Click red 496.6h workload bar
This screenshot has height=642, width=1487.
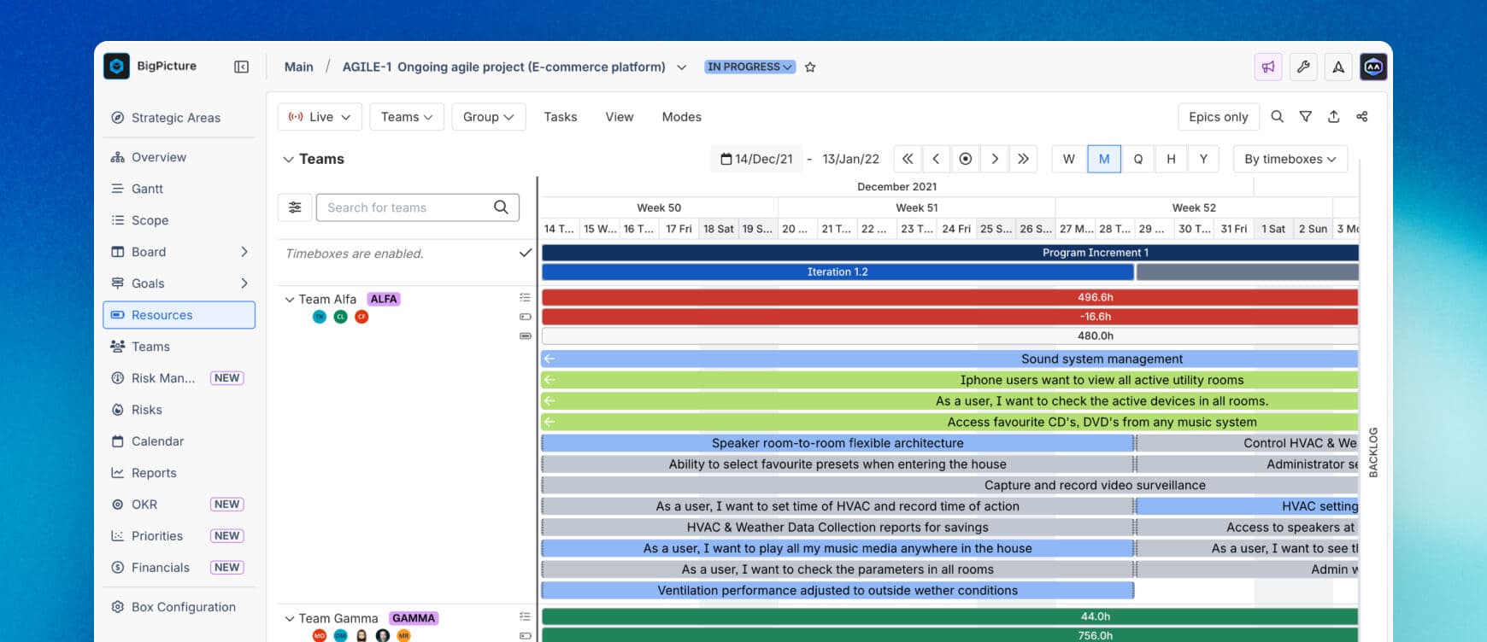pos(949,297)
